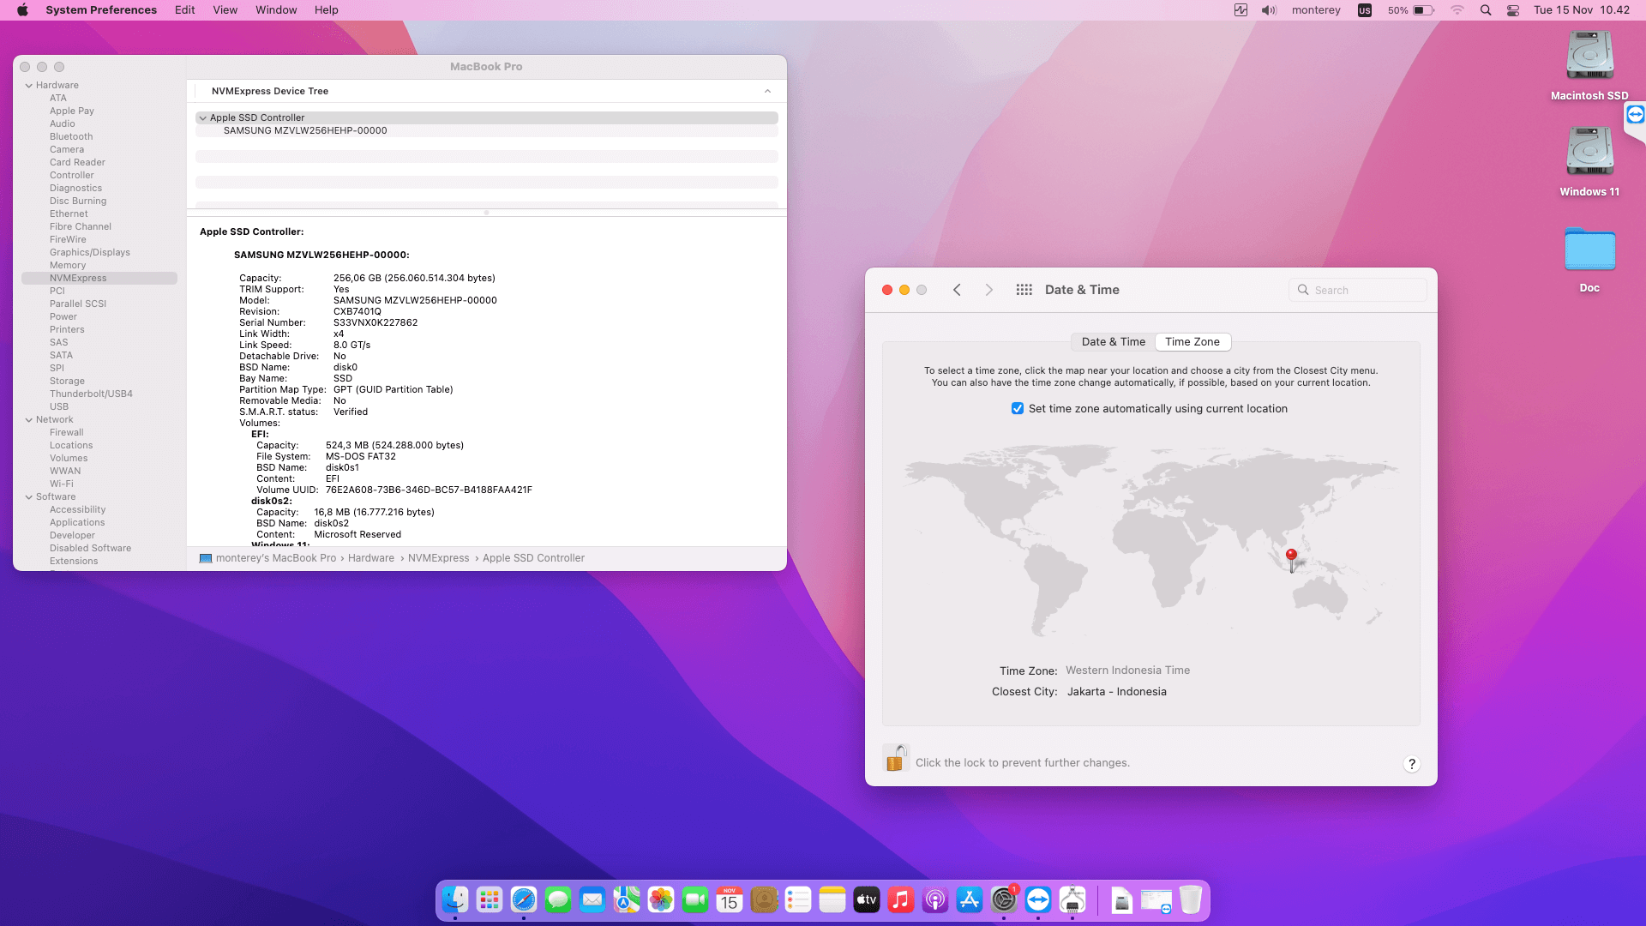The image size is (1646, 926).
Task: Open Macintosh SSD desktop drive
Action: pyautogui.click(x=1589, y=66)
